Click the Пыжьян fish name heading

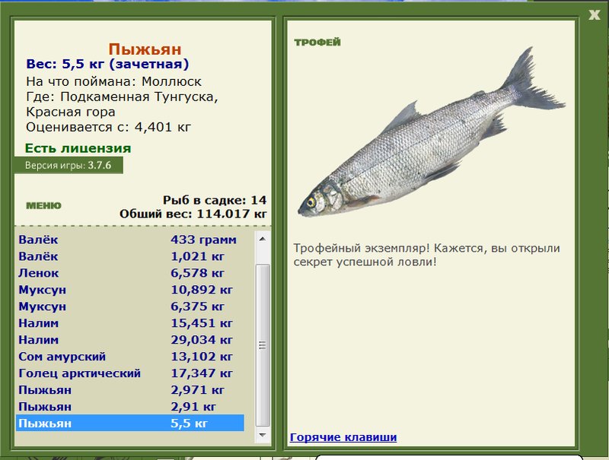pos(145,49)
